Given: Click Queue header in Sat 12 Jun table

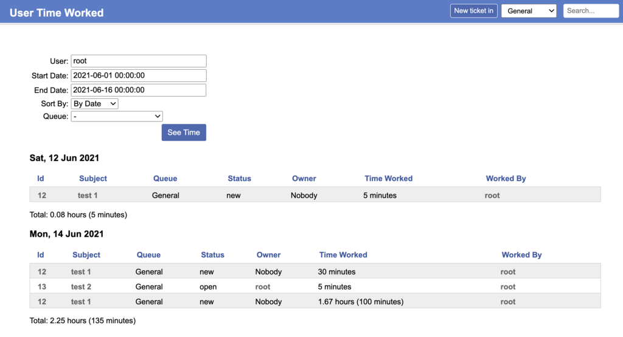Looking at the screenshot, I should [165, 179].
